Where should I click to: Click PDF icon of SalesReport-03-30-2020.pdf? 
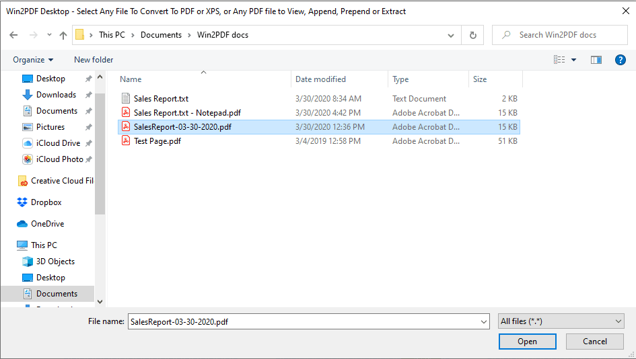pyautogui.click(x=126, y=127)
